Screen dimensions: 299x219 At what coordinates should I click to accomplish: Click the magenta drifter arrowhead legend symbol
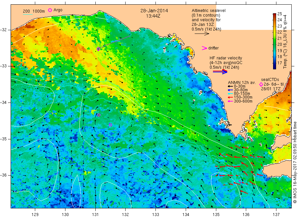[x=204, y=48]
